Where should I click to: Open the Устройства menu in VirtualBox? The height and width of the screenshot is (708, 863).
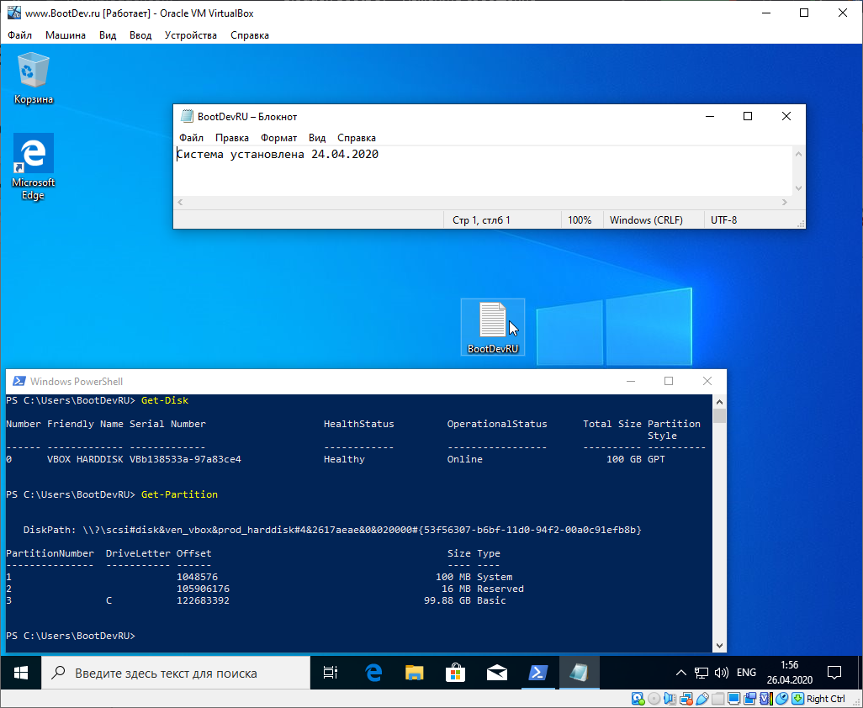pos(190,35)
